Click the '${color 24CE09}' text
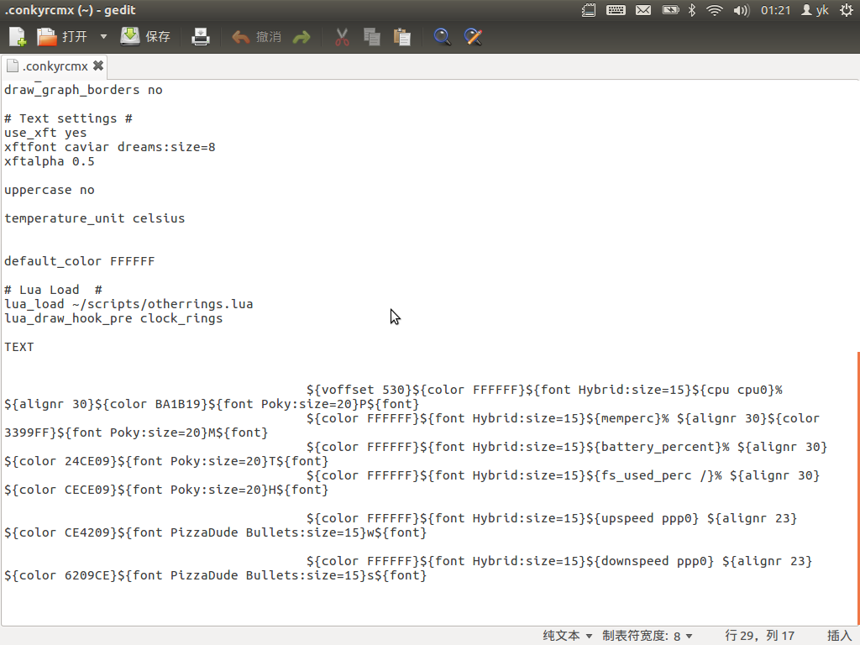 (60, 461)
